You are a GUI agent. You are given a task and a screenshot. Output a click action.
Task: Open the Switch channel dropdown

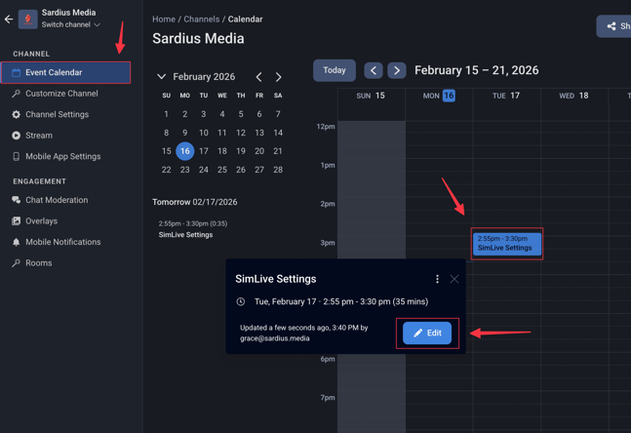70,25
